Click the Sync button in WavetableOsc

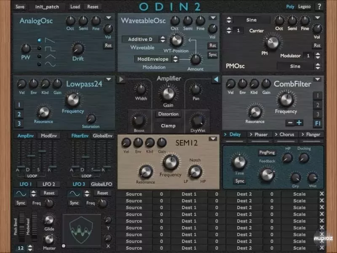coord(213,55)
